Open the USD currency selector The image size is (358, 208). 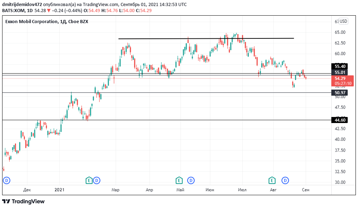tap(343, 21)
